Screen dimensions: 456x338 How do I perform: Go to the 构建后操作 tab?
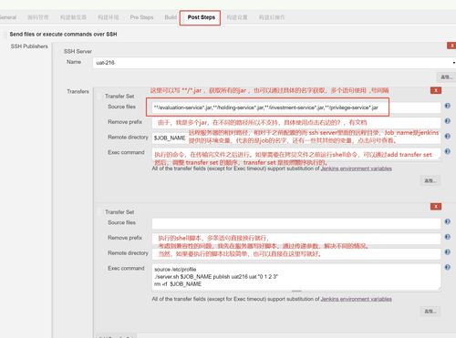click(x=272, y=17)
